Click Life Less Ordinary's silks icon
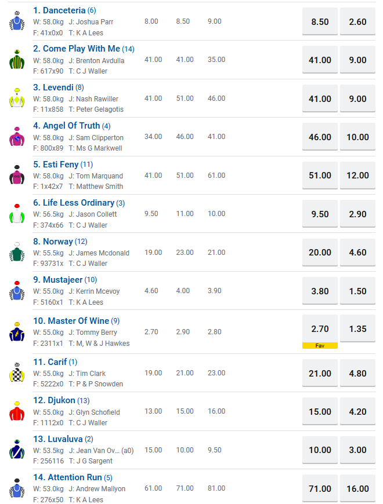This screenshot has width=383, height=504. tap(17, 214)
